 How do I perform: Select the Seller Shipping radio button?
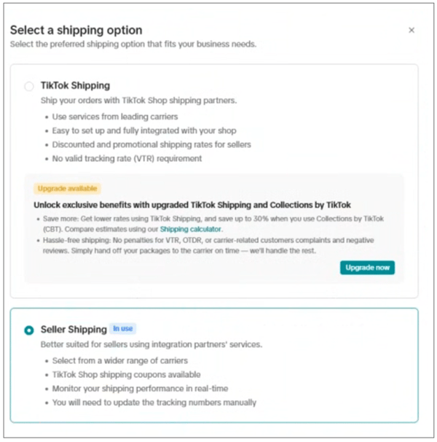coord(29,330)
